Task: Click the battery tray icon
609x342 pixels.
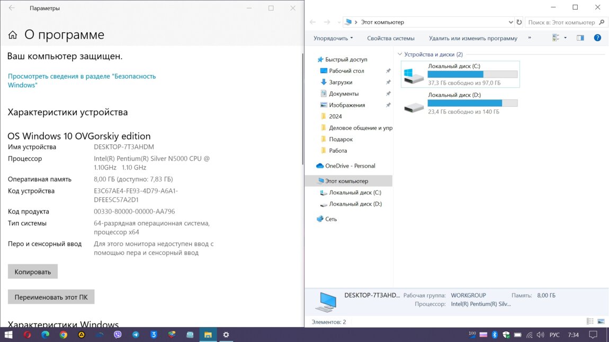Action: pos(518,335)
